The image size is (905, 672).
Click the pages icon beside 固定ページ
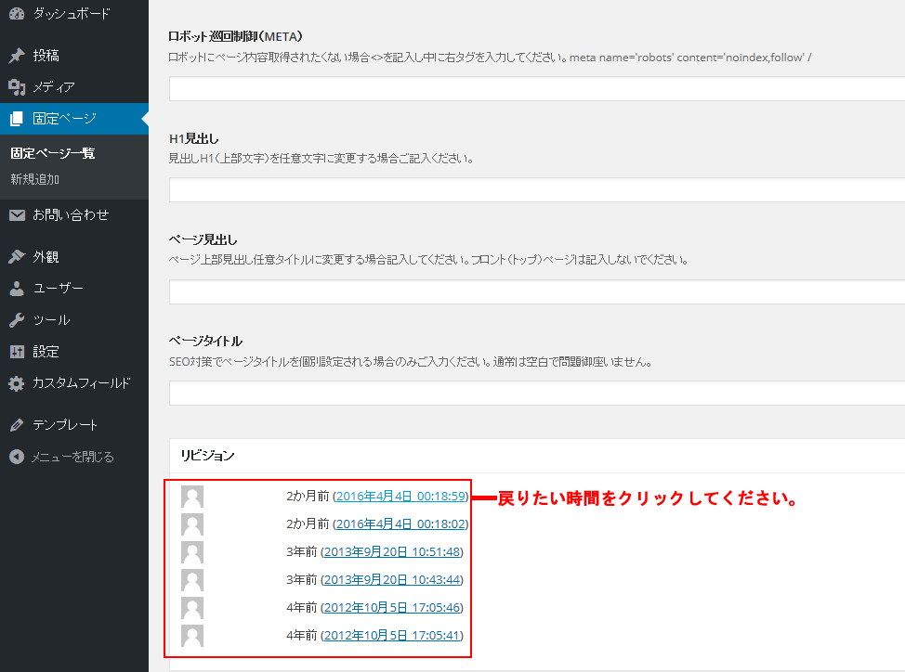pyautogui.click(x=17, y=119)
